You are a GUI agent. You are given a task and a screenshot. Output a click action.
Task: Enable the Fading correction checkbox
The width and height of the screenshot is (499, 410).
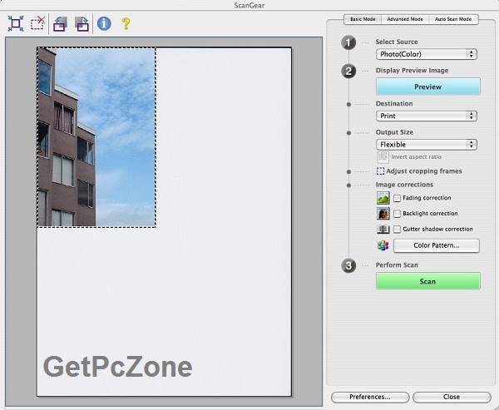coord(397,198)
